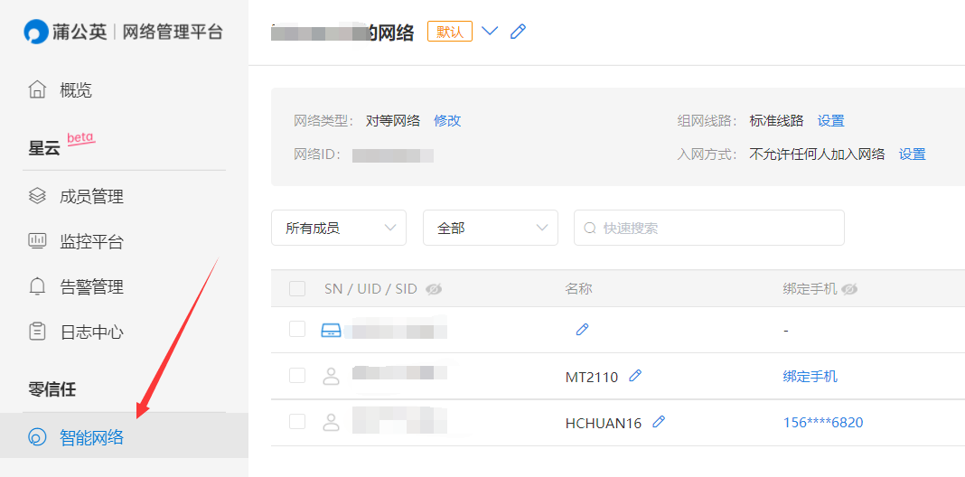This screenshot has height=477, width=965.
Task: Edit network name with pencil icon
Action: pos(519,32)
